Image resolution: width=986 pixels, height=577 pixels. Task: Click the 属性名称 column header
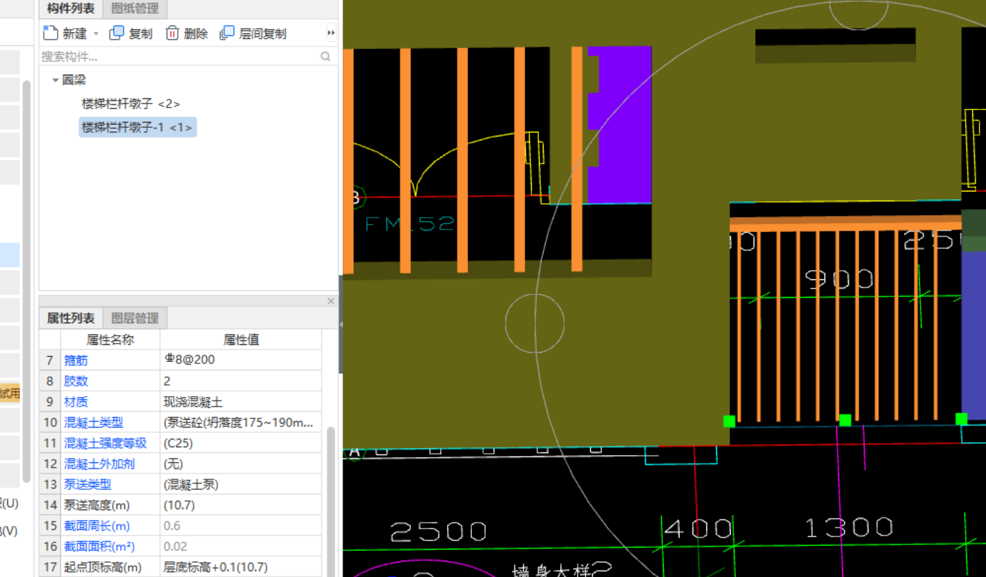110,340
